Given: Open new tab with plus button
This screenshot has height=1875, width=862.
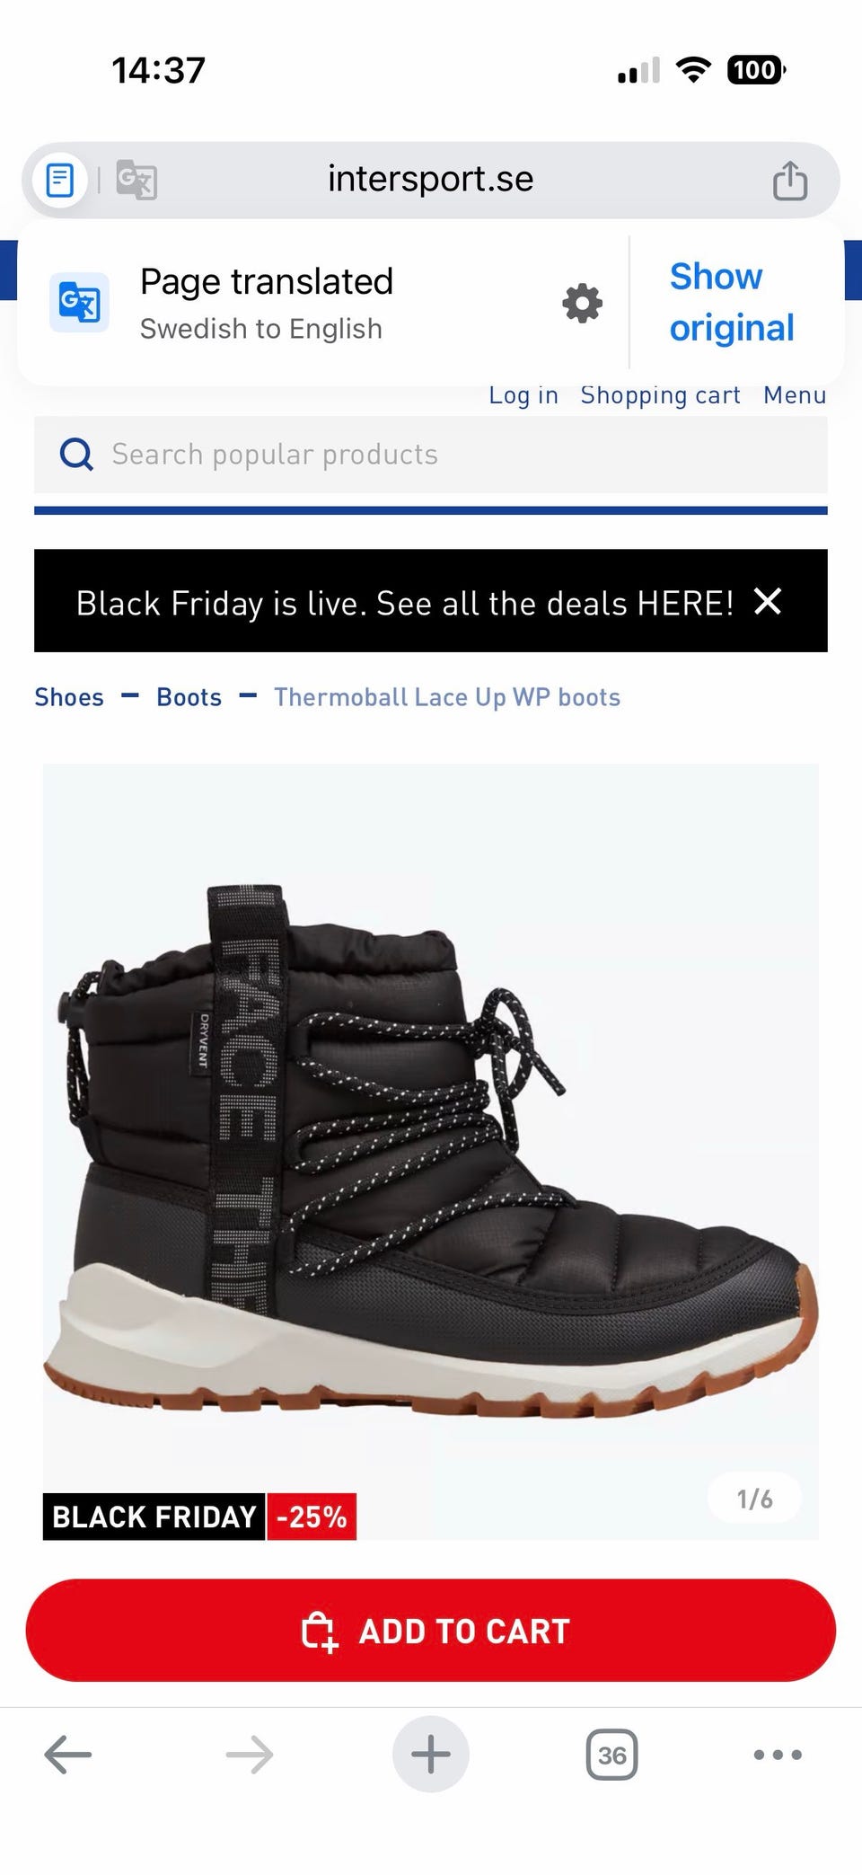Looking at the screenshot, I should click(x=431, y=1754).
